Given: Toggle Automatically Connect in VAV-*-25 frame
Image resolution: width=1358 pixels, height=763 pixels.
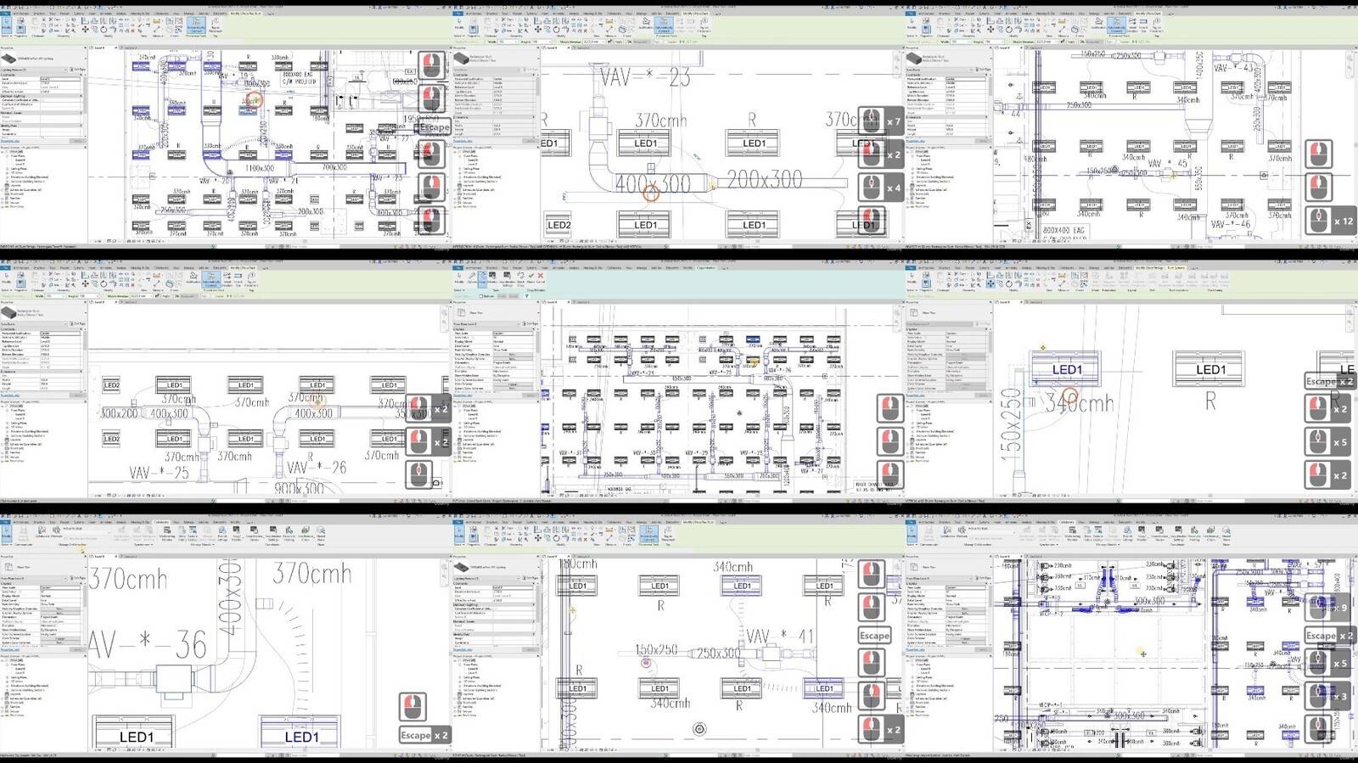Looking at the screenshot, I should 211,278.
